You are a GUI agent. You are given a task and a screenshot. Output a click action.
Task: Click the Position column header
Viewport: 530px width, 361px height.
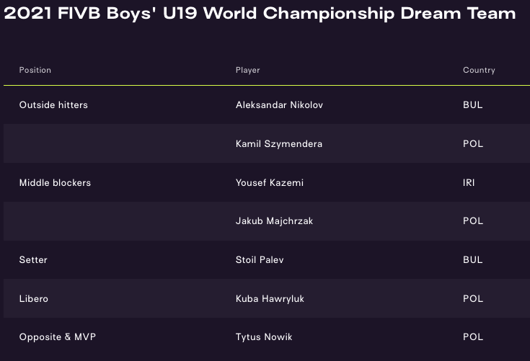(35, 70)
